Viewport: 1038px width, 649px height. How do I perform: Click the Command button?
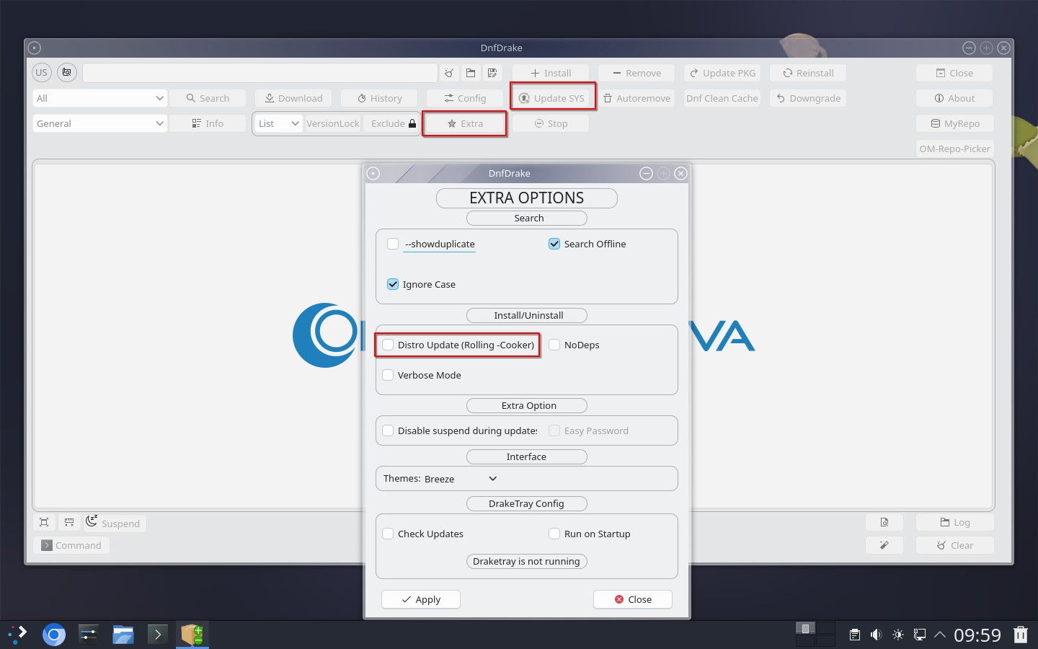click(x=71, y=545)
